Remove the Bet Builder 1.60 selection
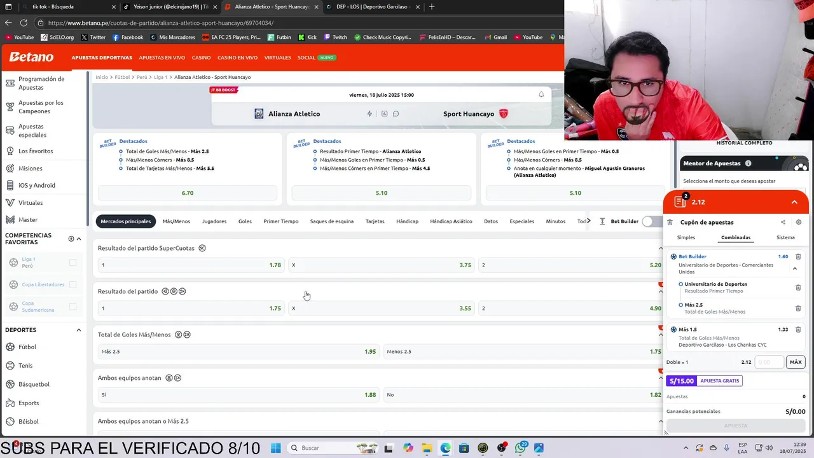Viewport: 814px width, 458px height. coord(798,256)
